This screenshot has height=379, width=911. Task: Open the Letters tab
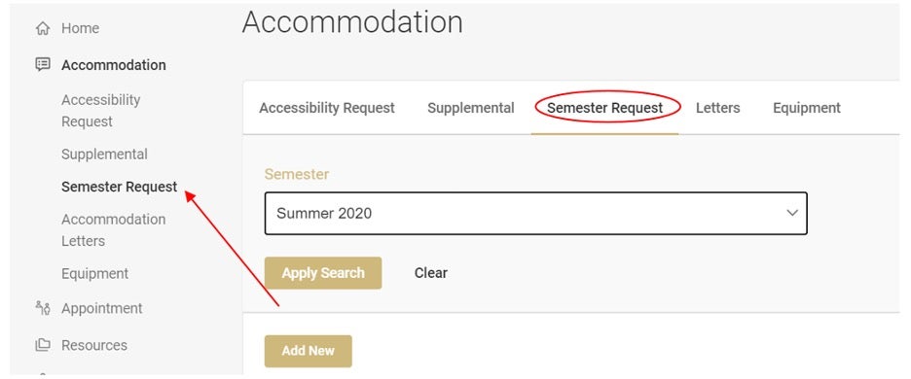(x=717, y=108)
